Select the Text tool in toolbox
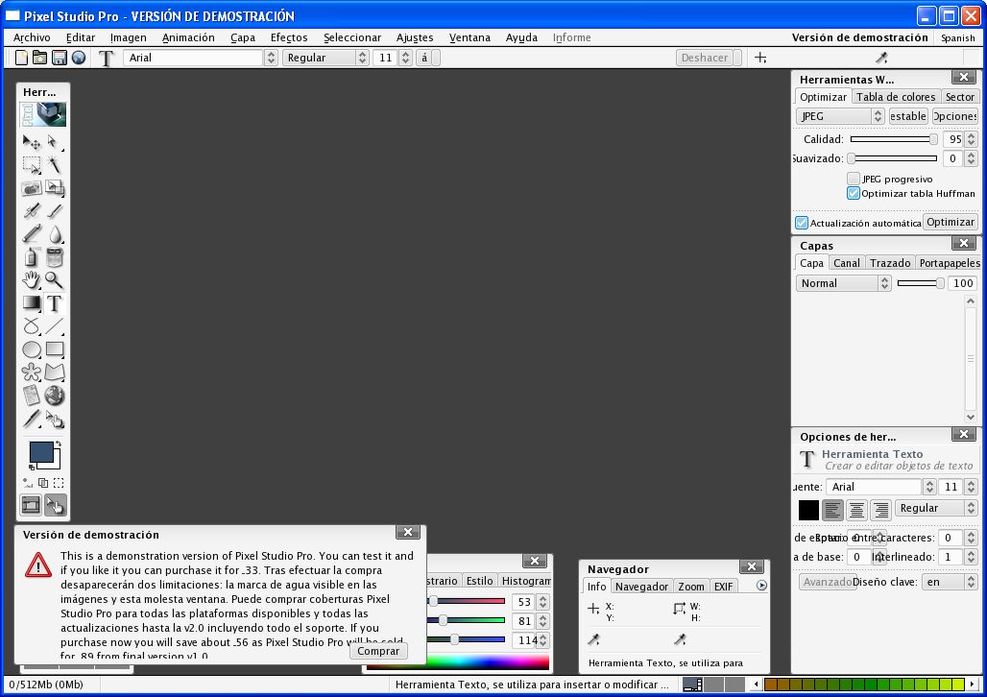987x697 pixels. tap(55, 303)
